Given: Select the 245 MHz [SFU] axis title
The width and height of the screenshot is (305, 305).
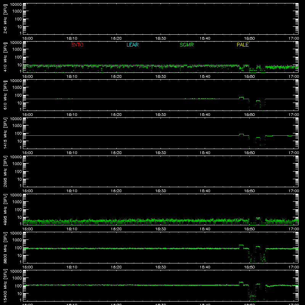Looking at the screenshot, I should click(5, 19).
